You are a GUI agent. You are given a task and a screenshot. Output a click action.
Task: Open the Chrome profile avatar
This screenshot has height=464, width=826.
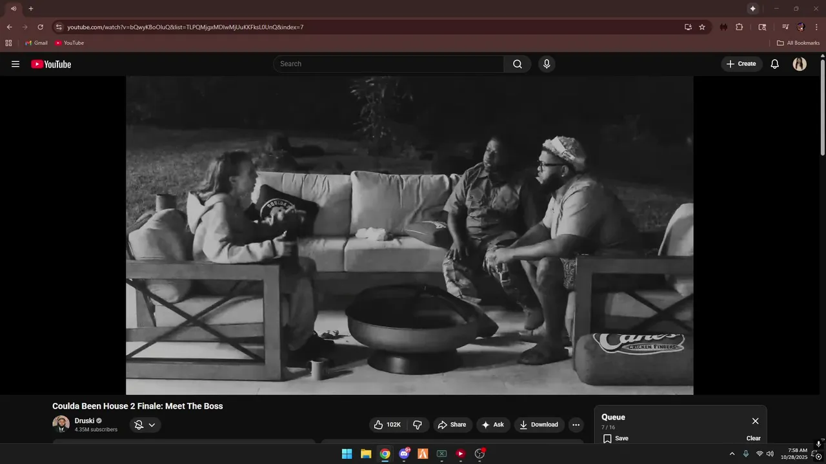click(x=801, y=27)
